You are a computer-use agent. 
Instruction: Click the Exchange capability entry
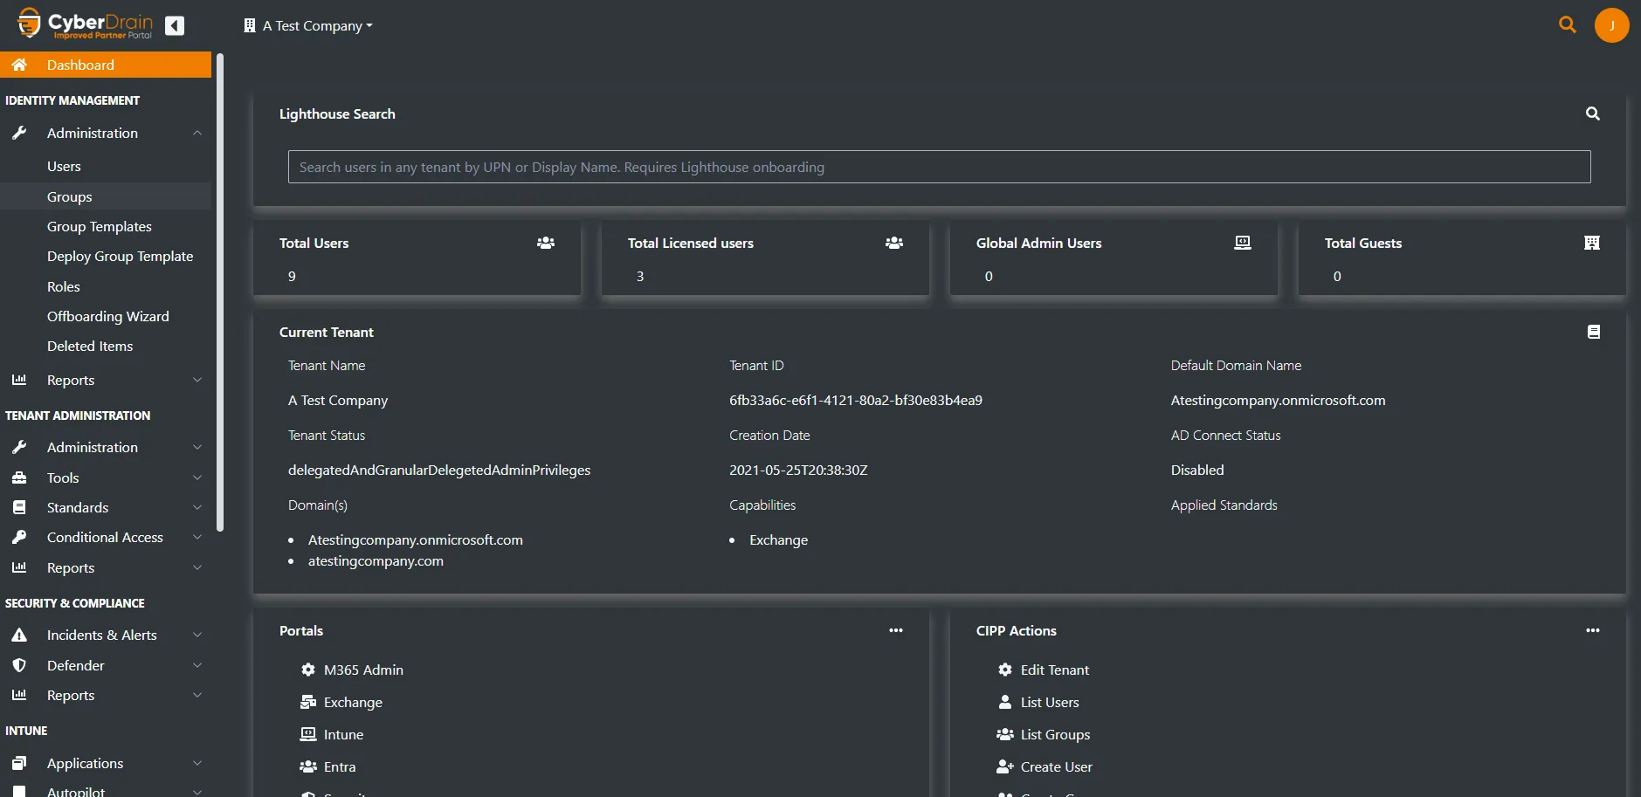778,540
